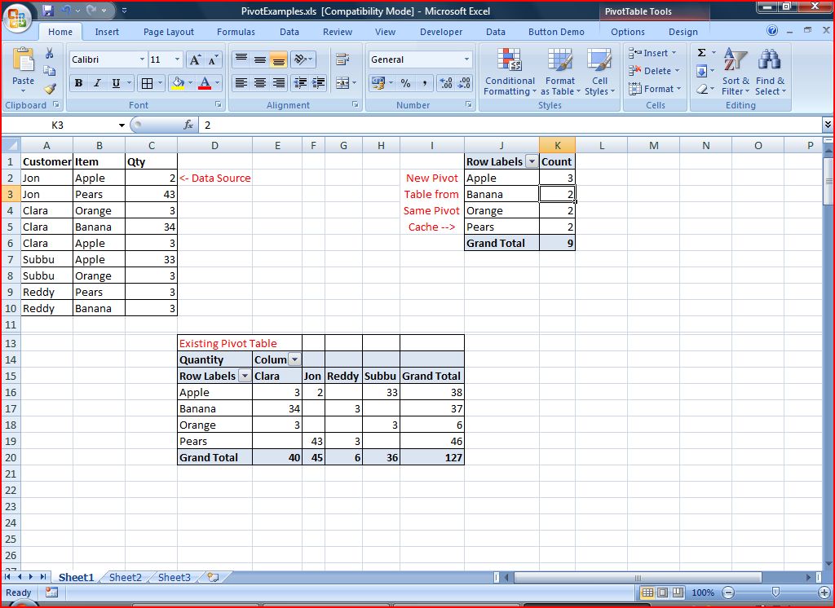Open Row Labels filter in cell J1
Screen dimensions: 835x608
pyautogui.click(x=532, y=162)
